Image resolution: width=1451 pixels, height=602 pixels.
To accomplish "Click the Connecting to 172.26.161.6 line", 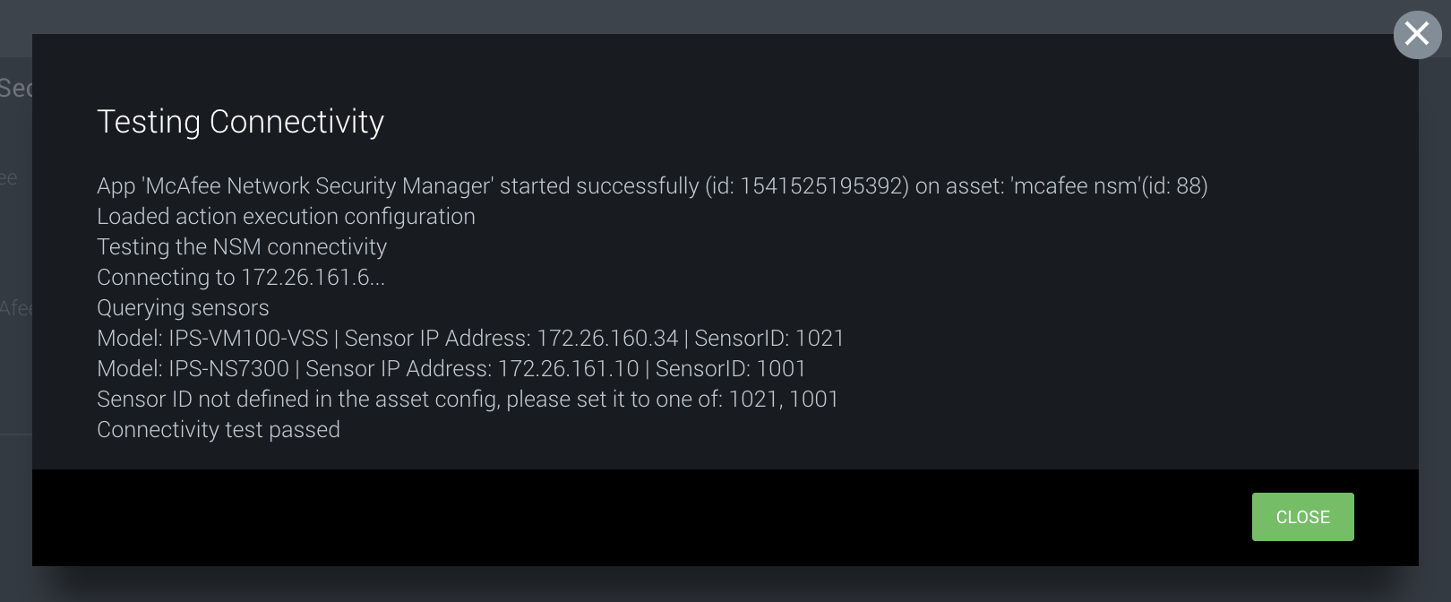I will pyautogui.click(x=240, y=277).
